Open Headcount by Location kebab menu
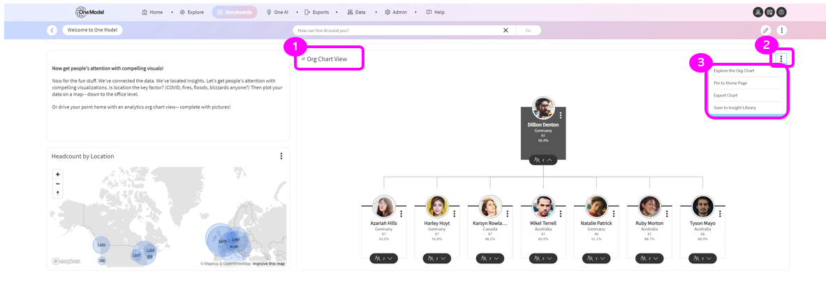Screen dimensions: 826x308 coord(281,156)
